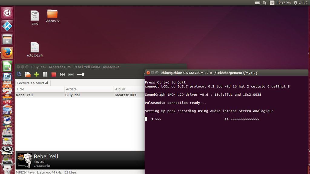Sort playlist by Album column header

coord(129,89)
